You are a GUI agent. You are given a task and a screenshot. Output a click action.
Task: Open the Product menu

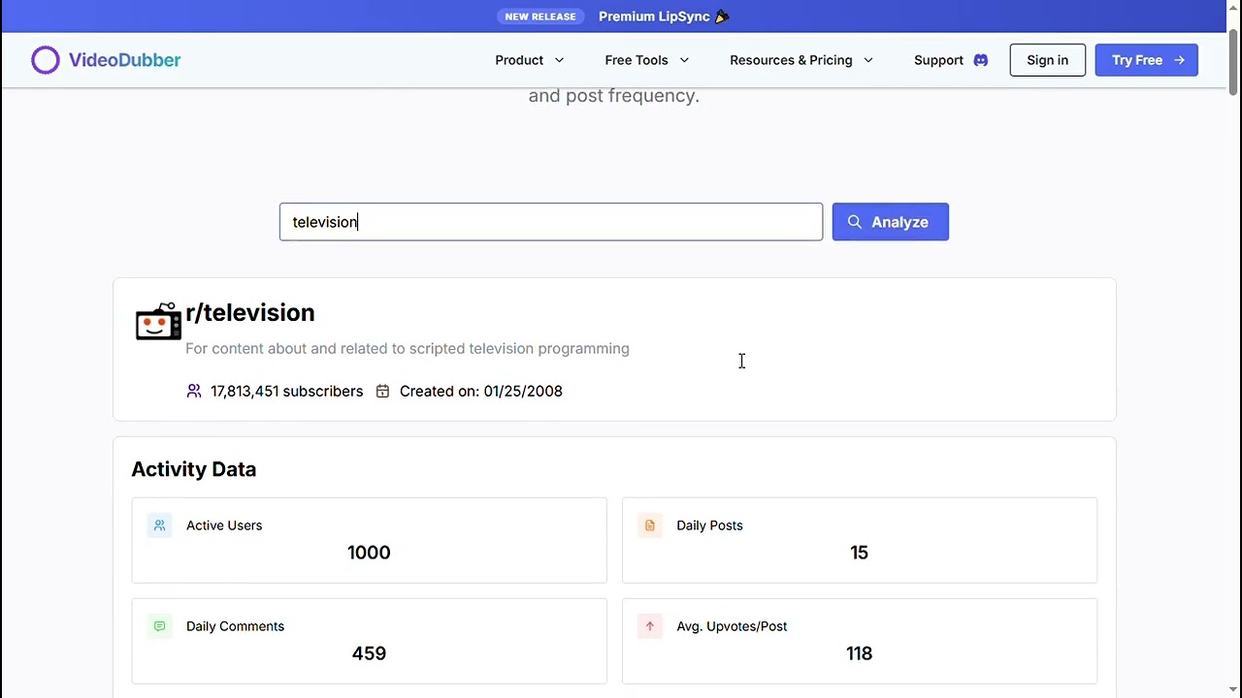click(x=529, y=60)
